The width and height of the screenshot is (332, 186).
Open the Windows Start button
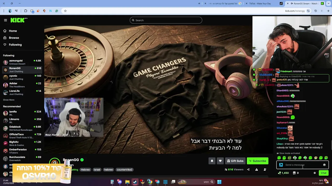[219, 182]
